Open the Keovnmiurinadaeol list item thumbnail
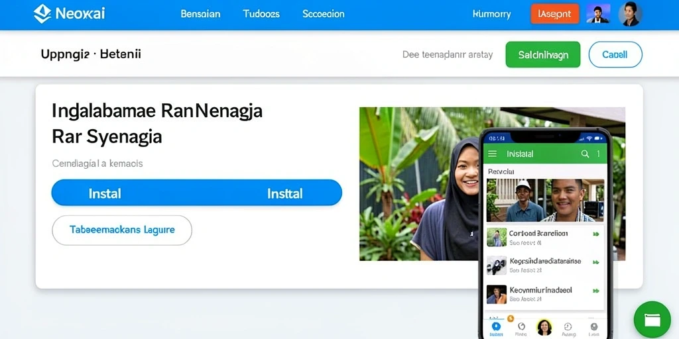Viewport: 679px width, 339px height. coord(497,295)
